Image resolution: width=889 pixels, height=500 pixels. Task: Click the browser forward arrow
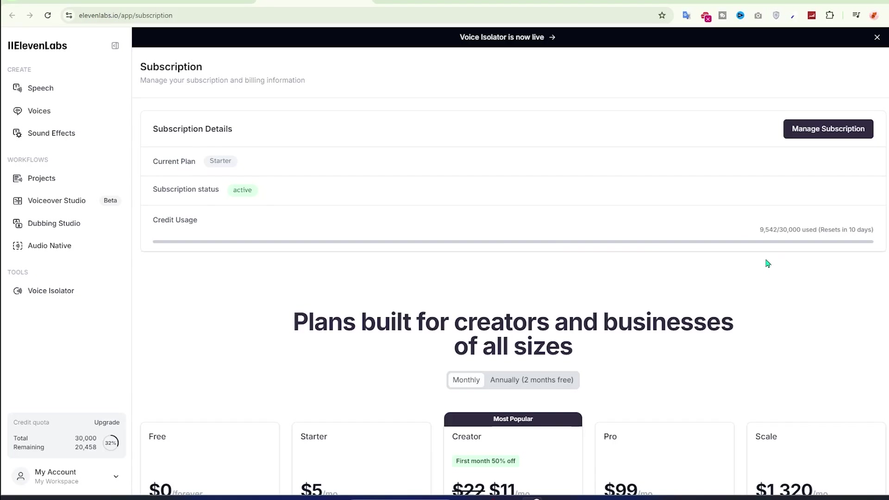coord(30,15)
